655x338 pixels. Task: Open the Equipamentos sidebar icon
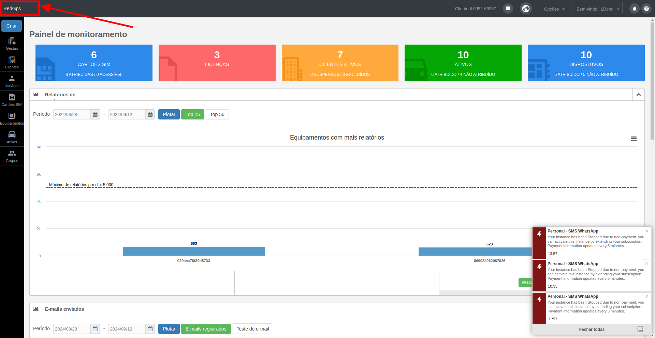coord(12,118)
